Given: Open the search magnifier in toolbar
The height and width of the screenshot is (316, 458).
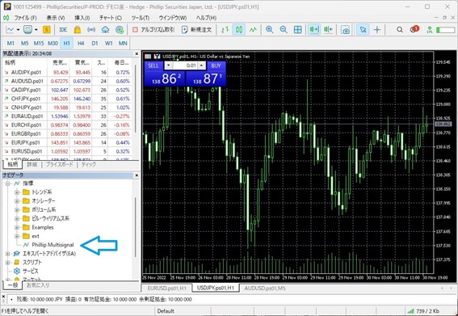Looking at the screenshot, I should (400, 30).
